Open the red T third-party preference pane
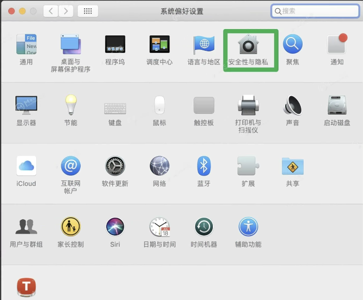The width and height of the screenshot is (363, 300). coord(26,287)
